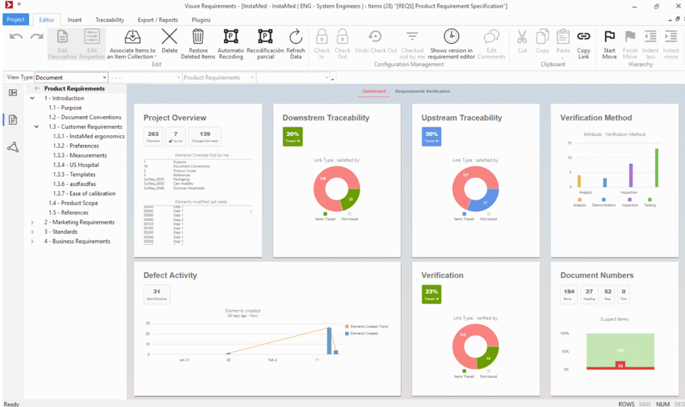Click Indent less icon
Screen dimensions: 685x407
point(650,36)
